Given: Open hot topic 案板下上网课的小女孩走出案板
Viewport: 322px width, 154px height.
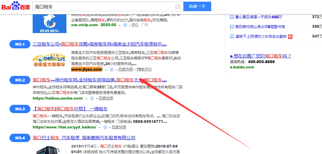Looking at the screenshot, I should tap(261, 37).
